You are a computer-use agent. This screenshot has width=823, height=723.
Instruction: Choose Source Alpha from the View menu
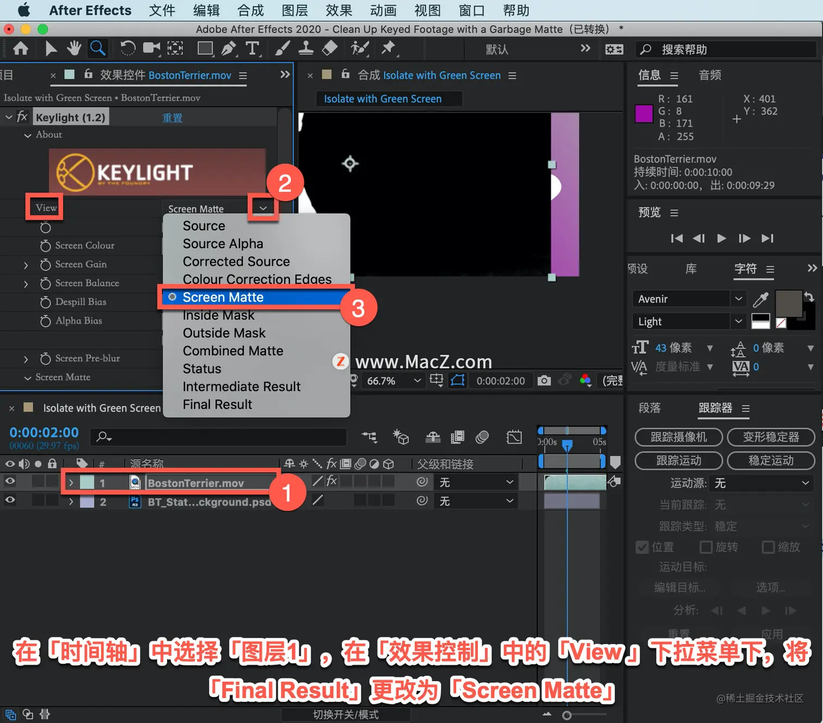[x=223, y=244]
